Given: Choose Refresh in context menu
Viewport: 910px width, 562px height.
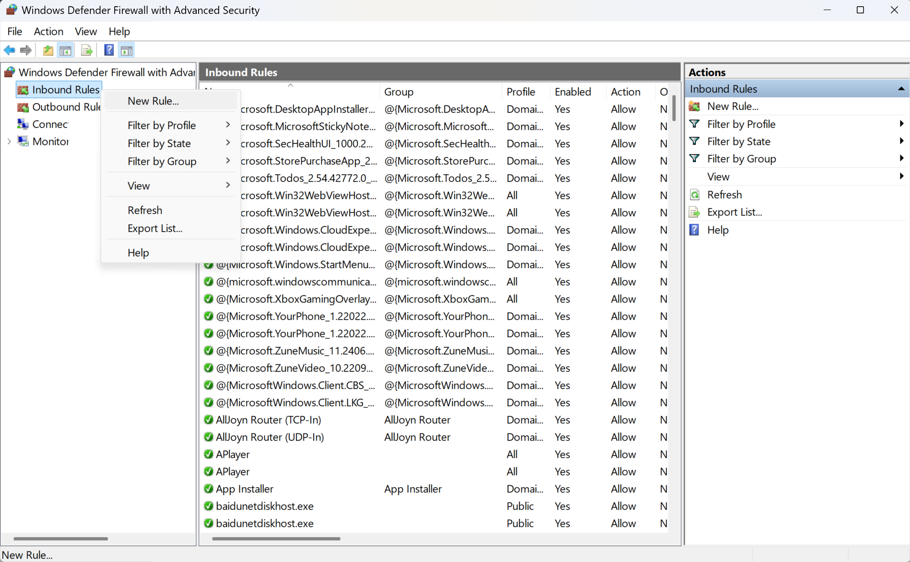Looking at the screenshot, I should tap(170, 210).
